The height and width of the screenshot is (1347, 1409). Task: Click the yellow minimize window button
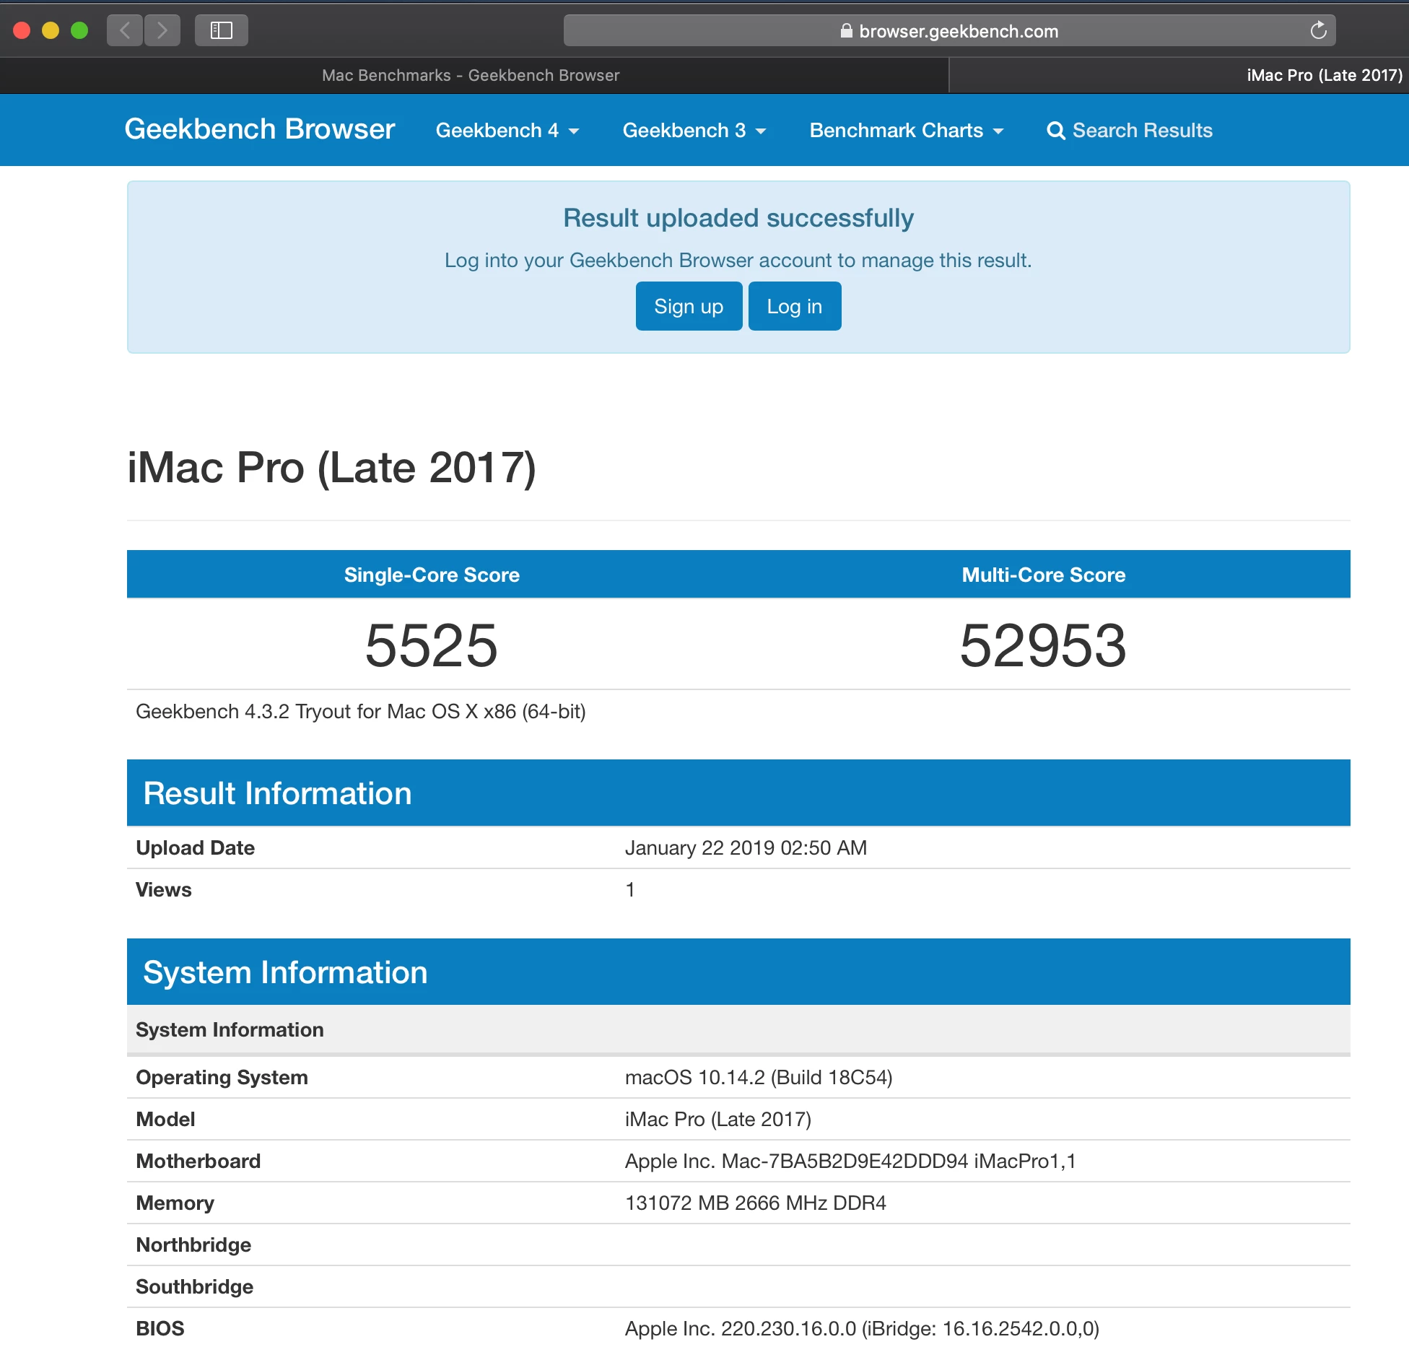pyautogui.click(x=51, y=30)
